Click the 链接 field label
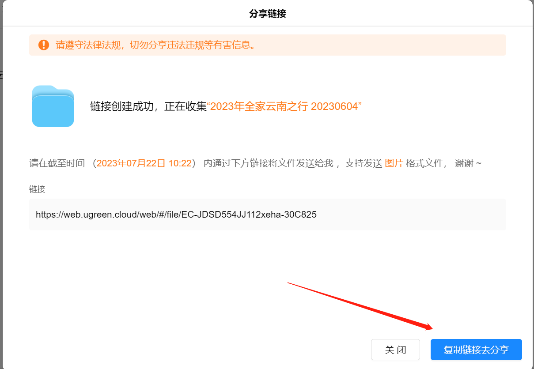Viewport: 534px width, 369px height. tap(37, 189)
